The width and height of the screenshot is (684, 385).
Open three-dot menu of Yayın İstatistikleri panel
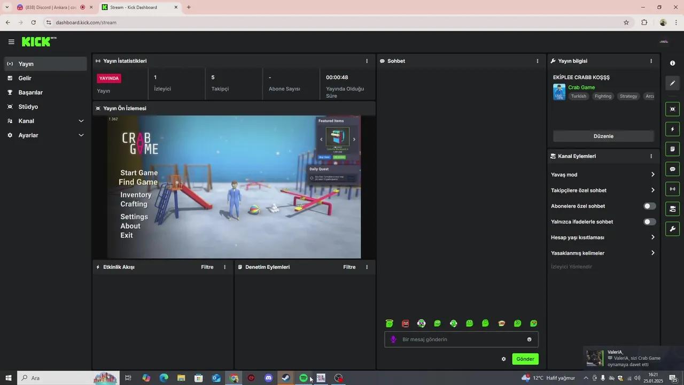367,61
